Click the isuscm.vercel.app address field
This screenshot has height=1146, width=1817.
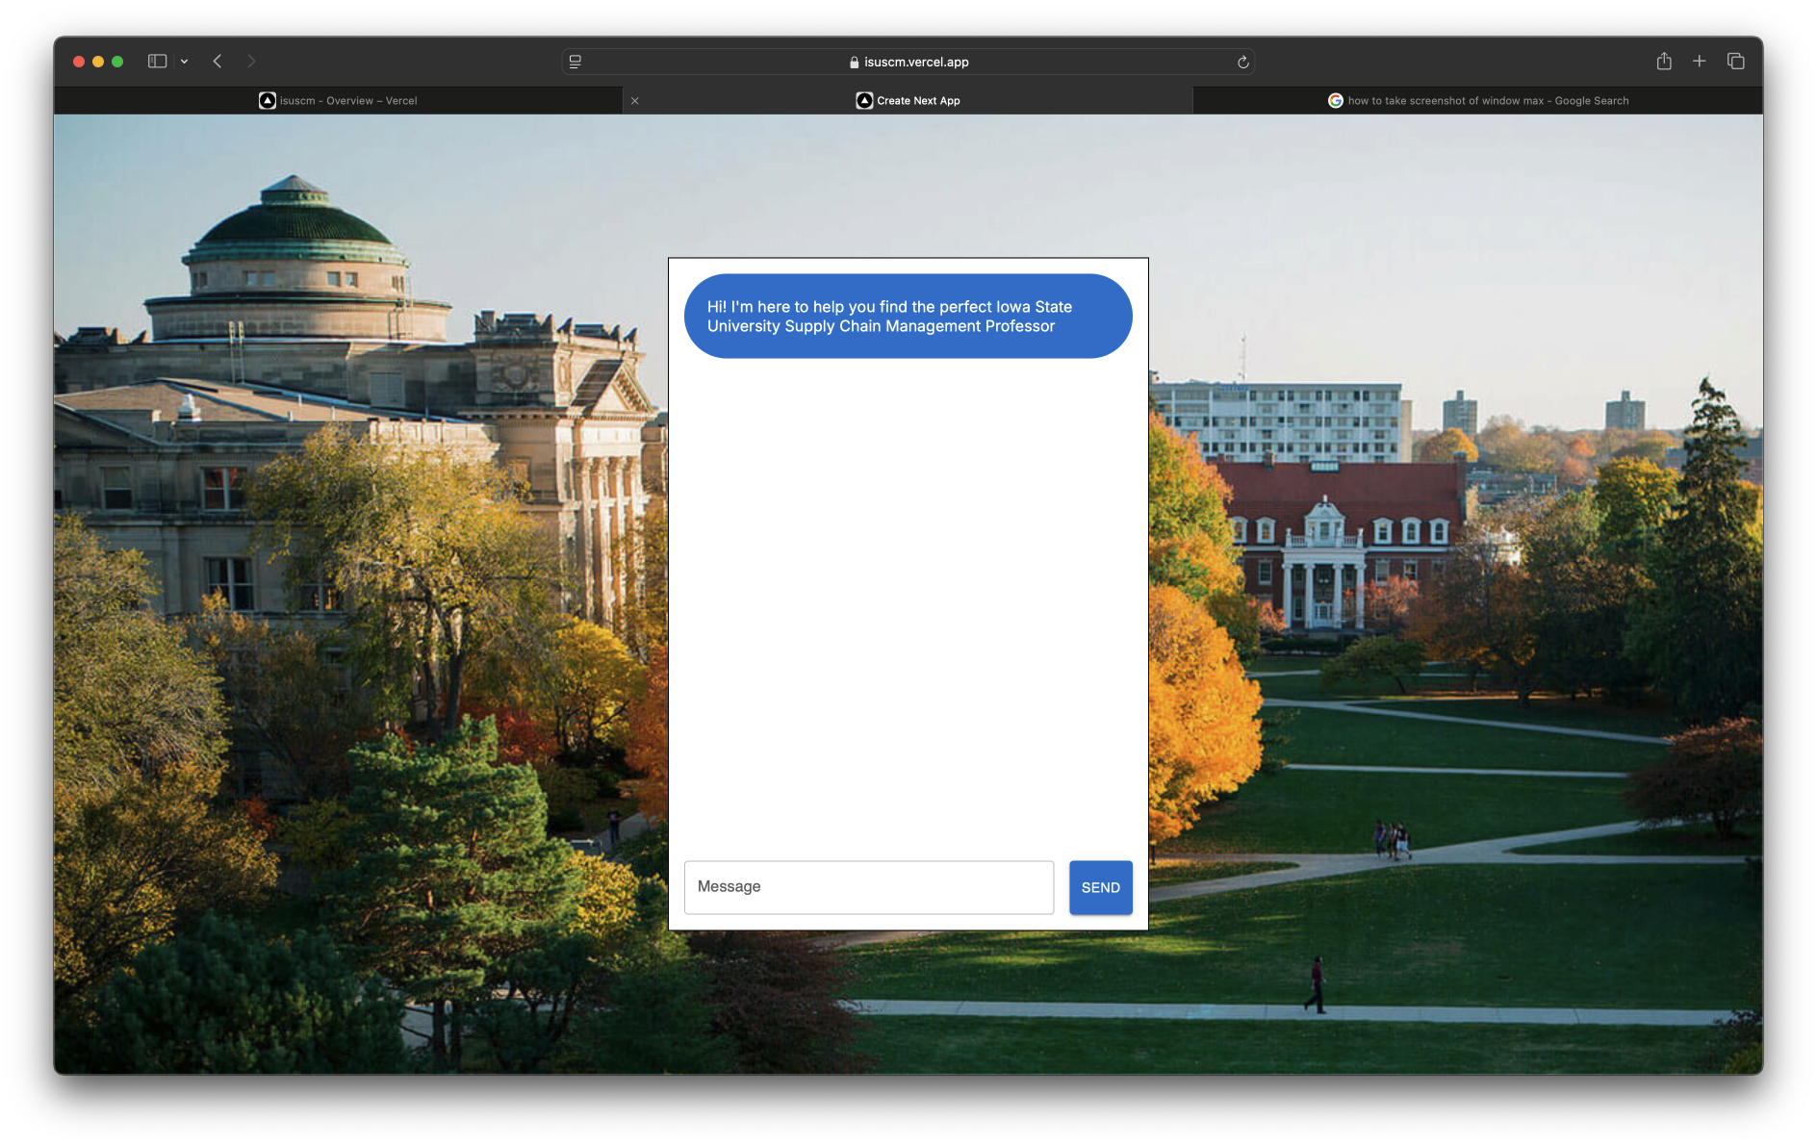(908, 62)
